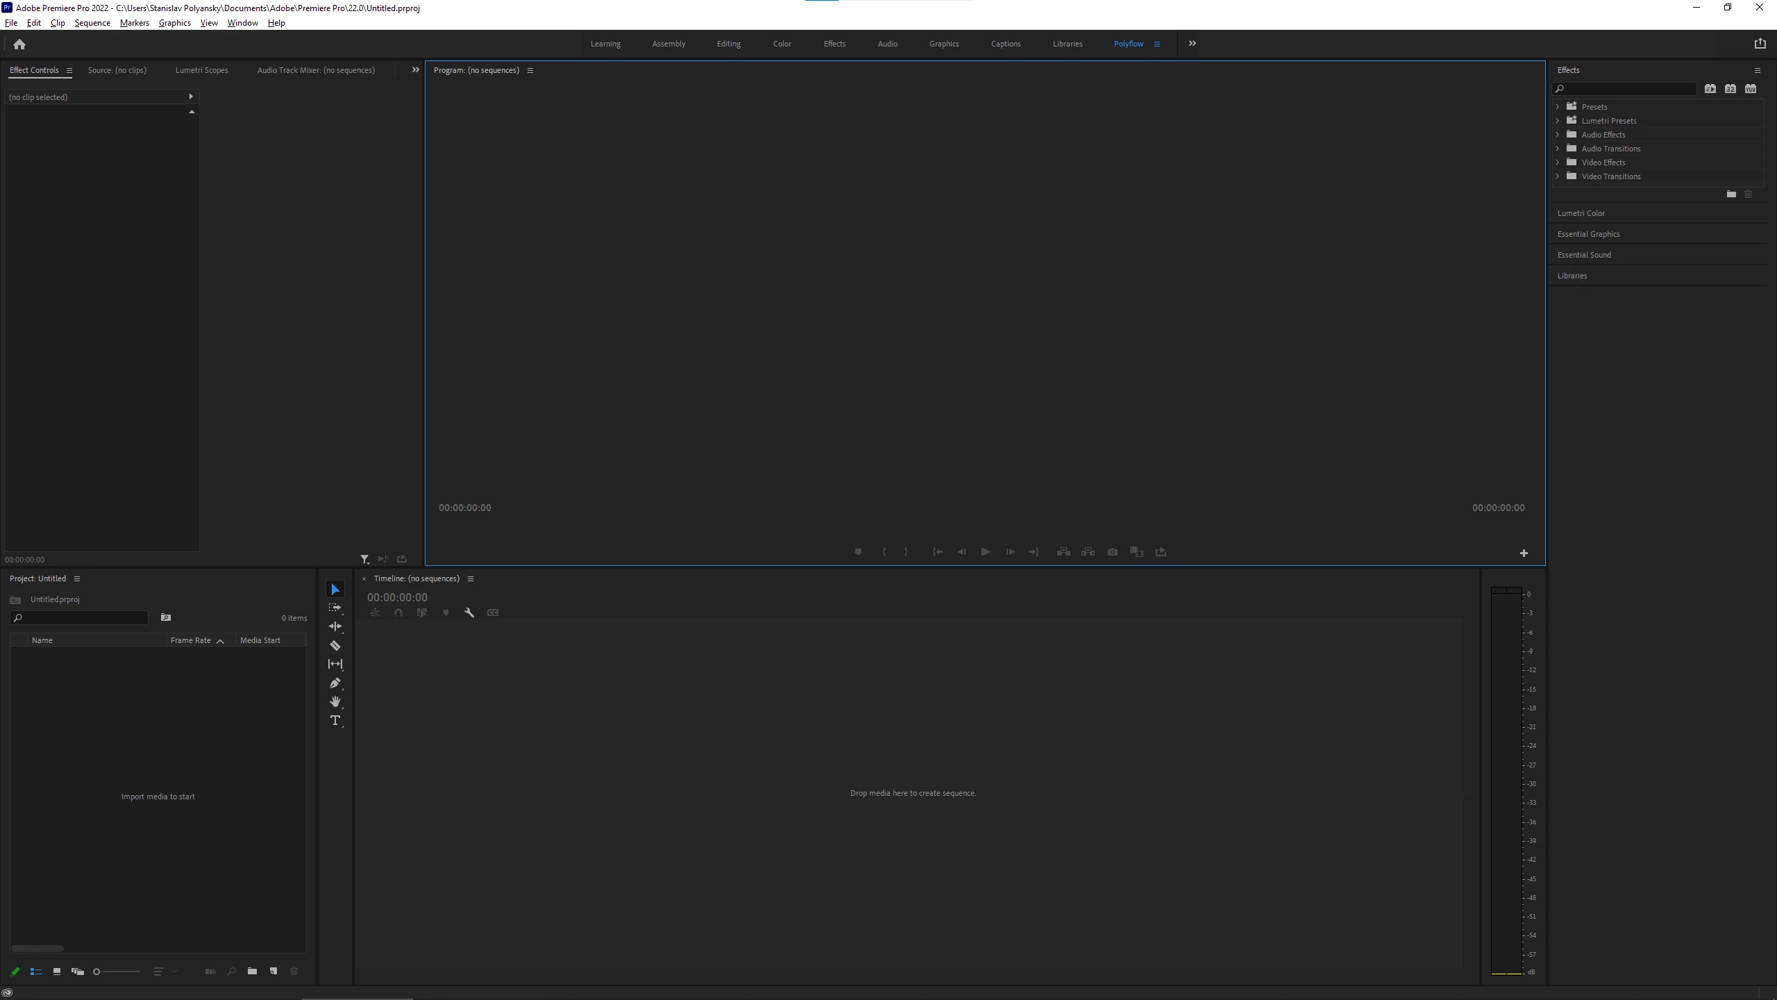Select the Type tool

[335, 720]
